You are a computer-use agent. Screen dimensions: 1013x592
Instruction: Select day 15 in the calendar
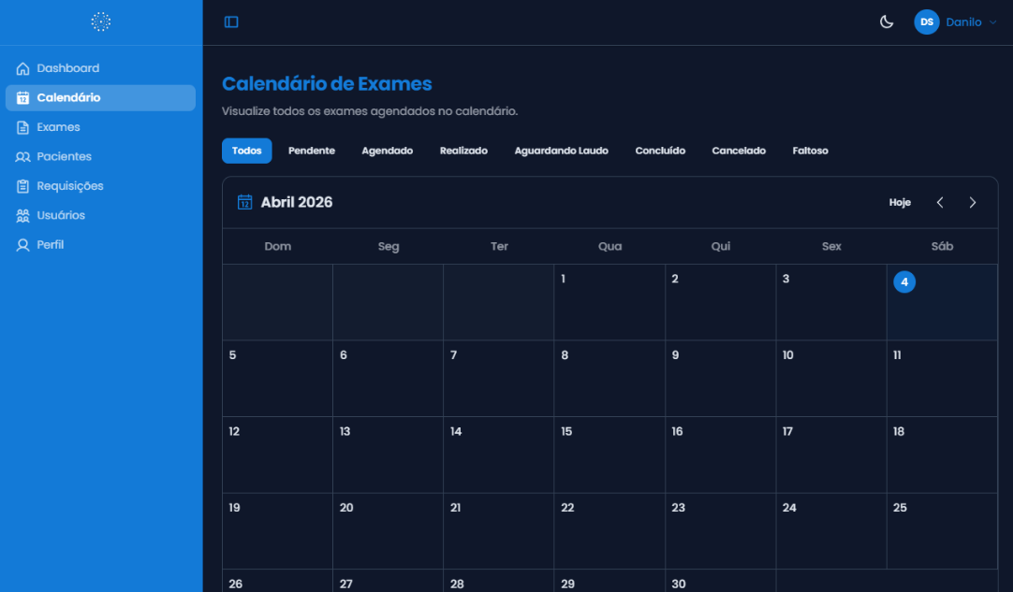[x=609, y=455]
